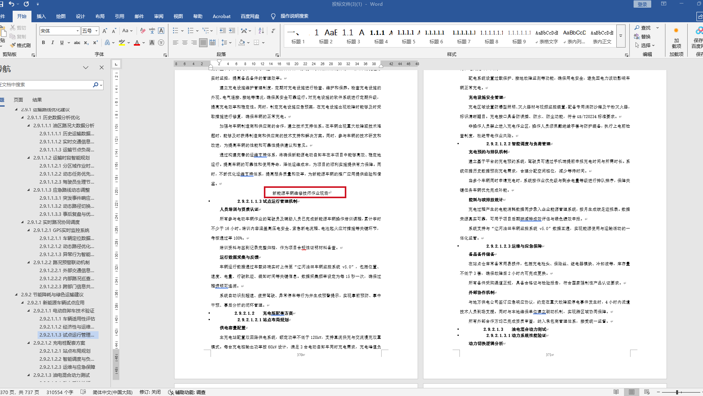Apply yellow text highlight

(122, 43)
